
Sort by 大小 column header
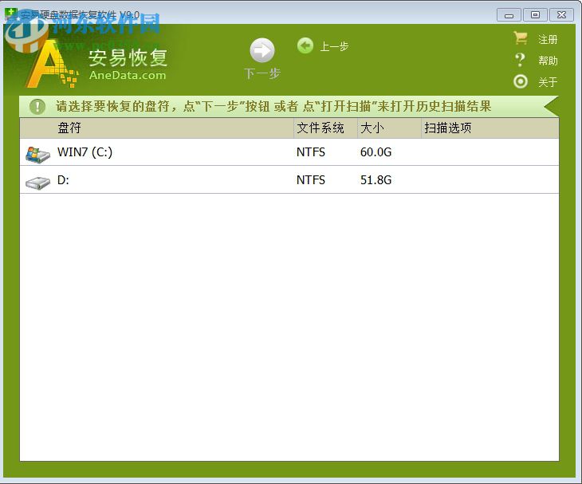click(x=389, y=128)
